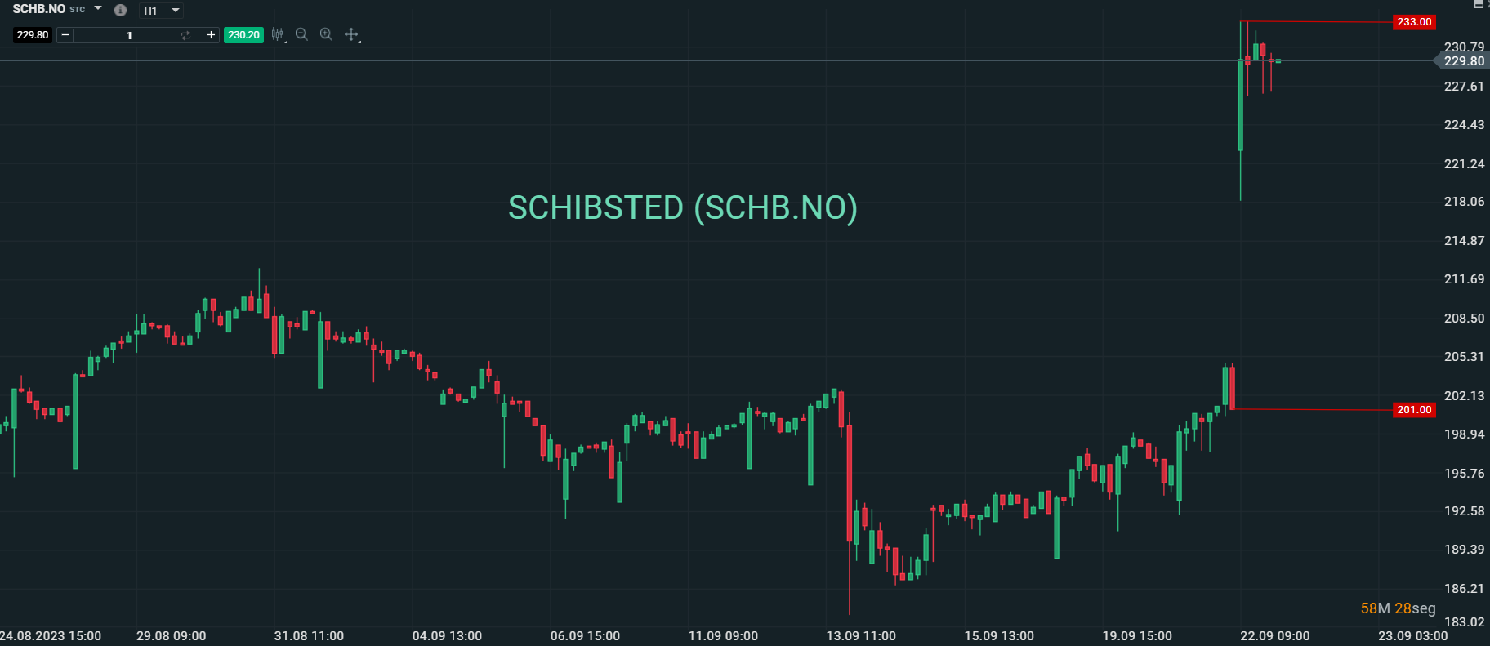Increase trade volume with plus button
This screenshot has width=1490, height=646.
(211, 35)
